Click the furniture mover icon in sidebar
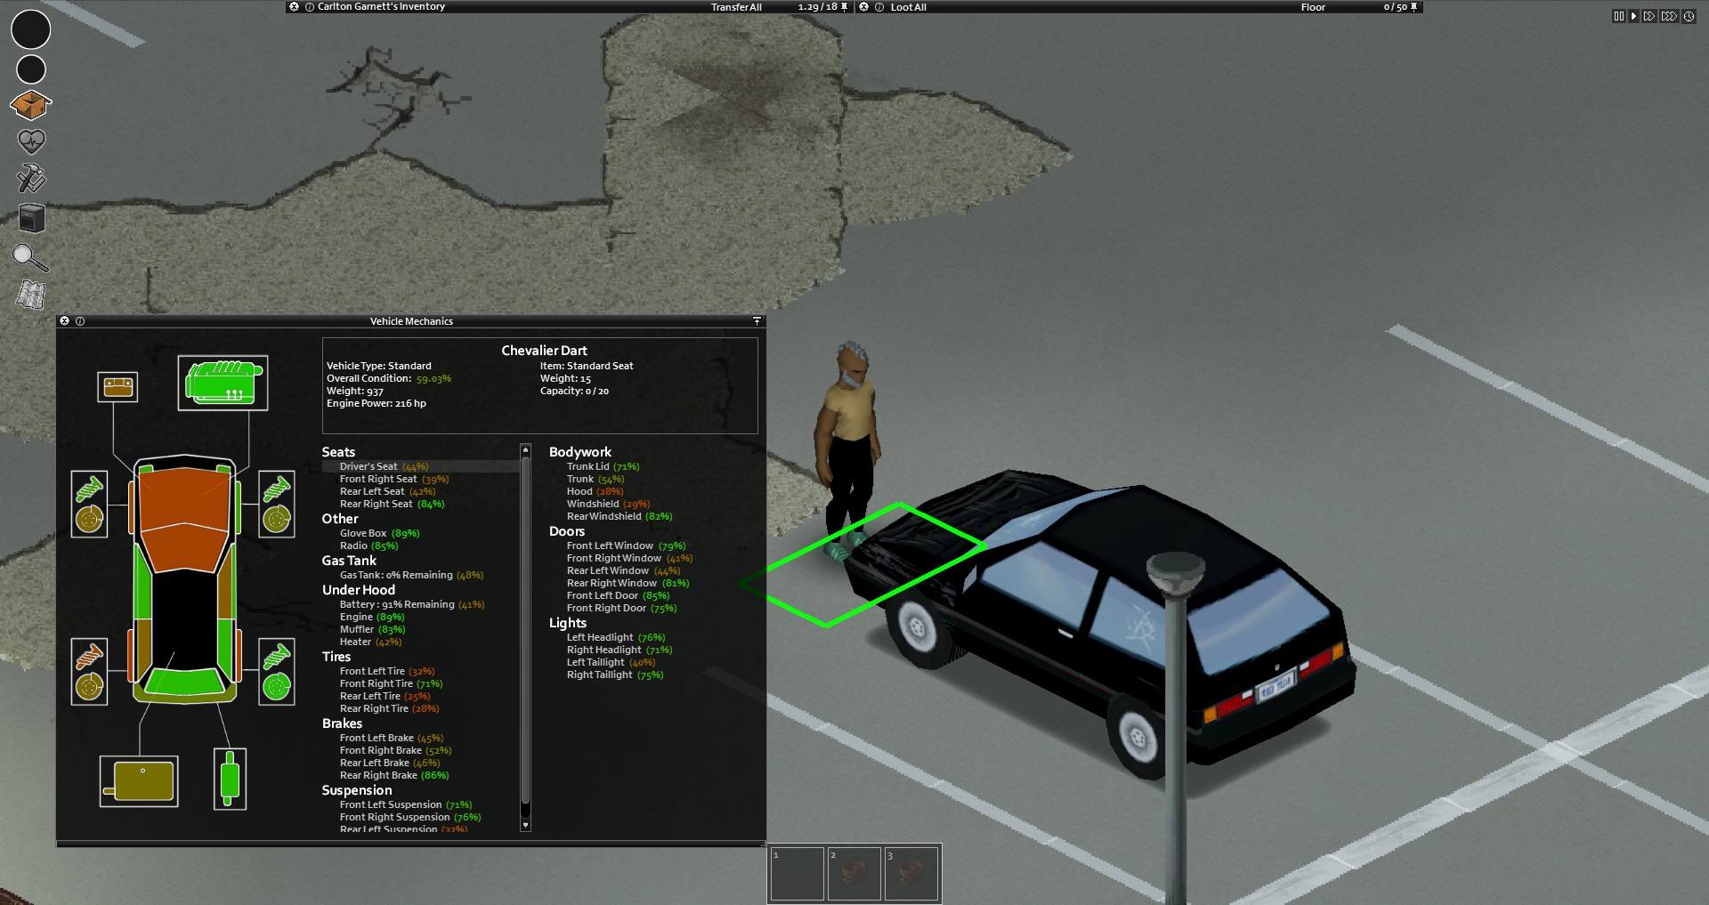1709x905 pixels. coord(31,218)
